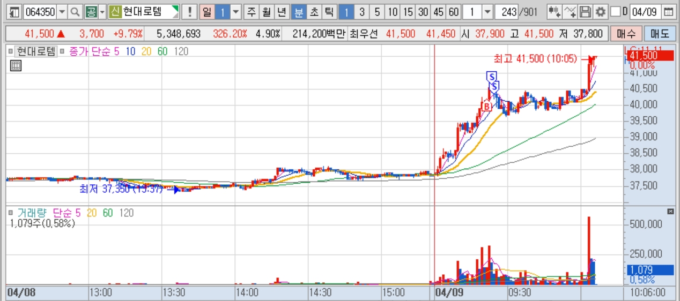Click the stock code field 064350

(x=40, y=11)
